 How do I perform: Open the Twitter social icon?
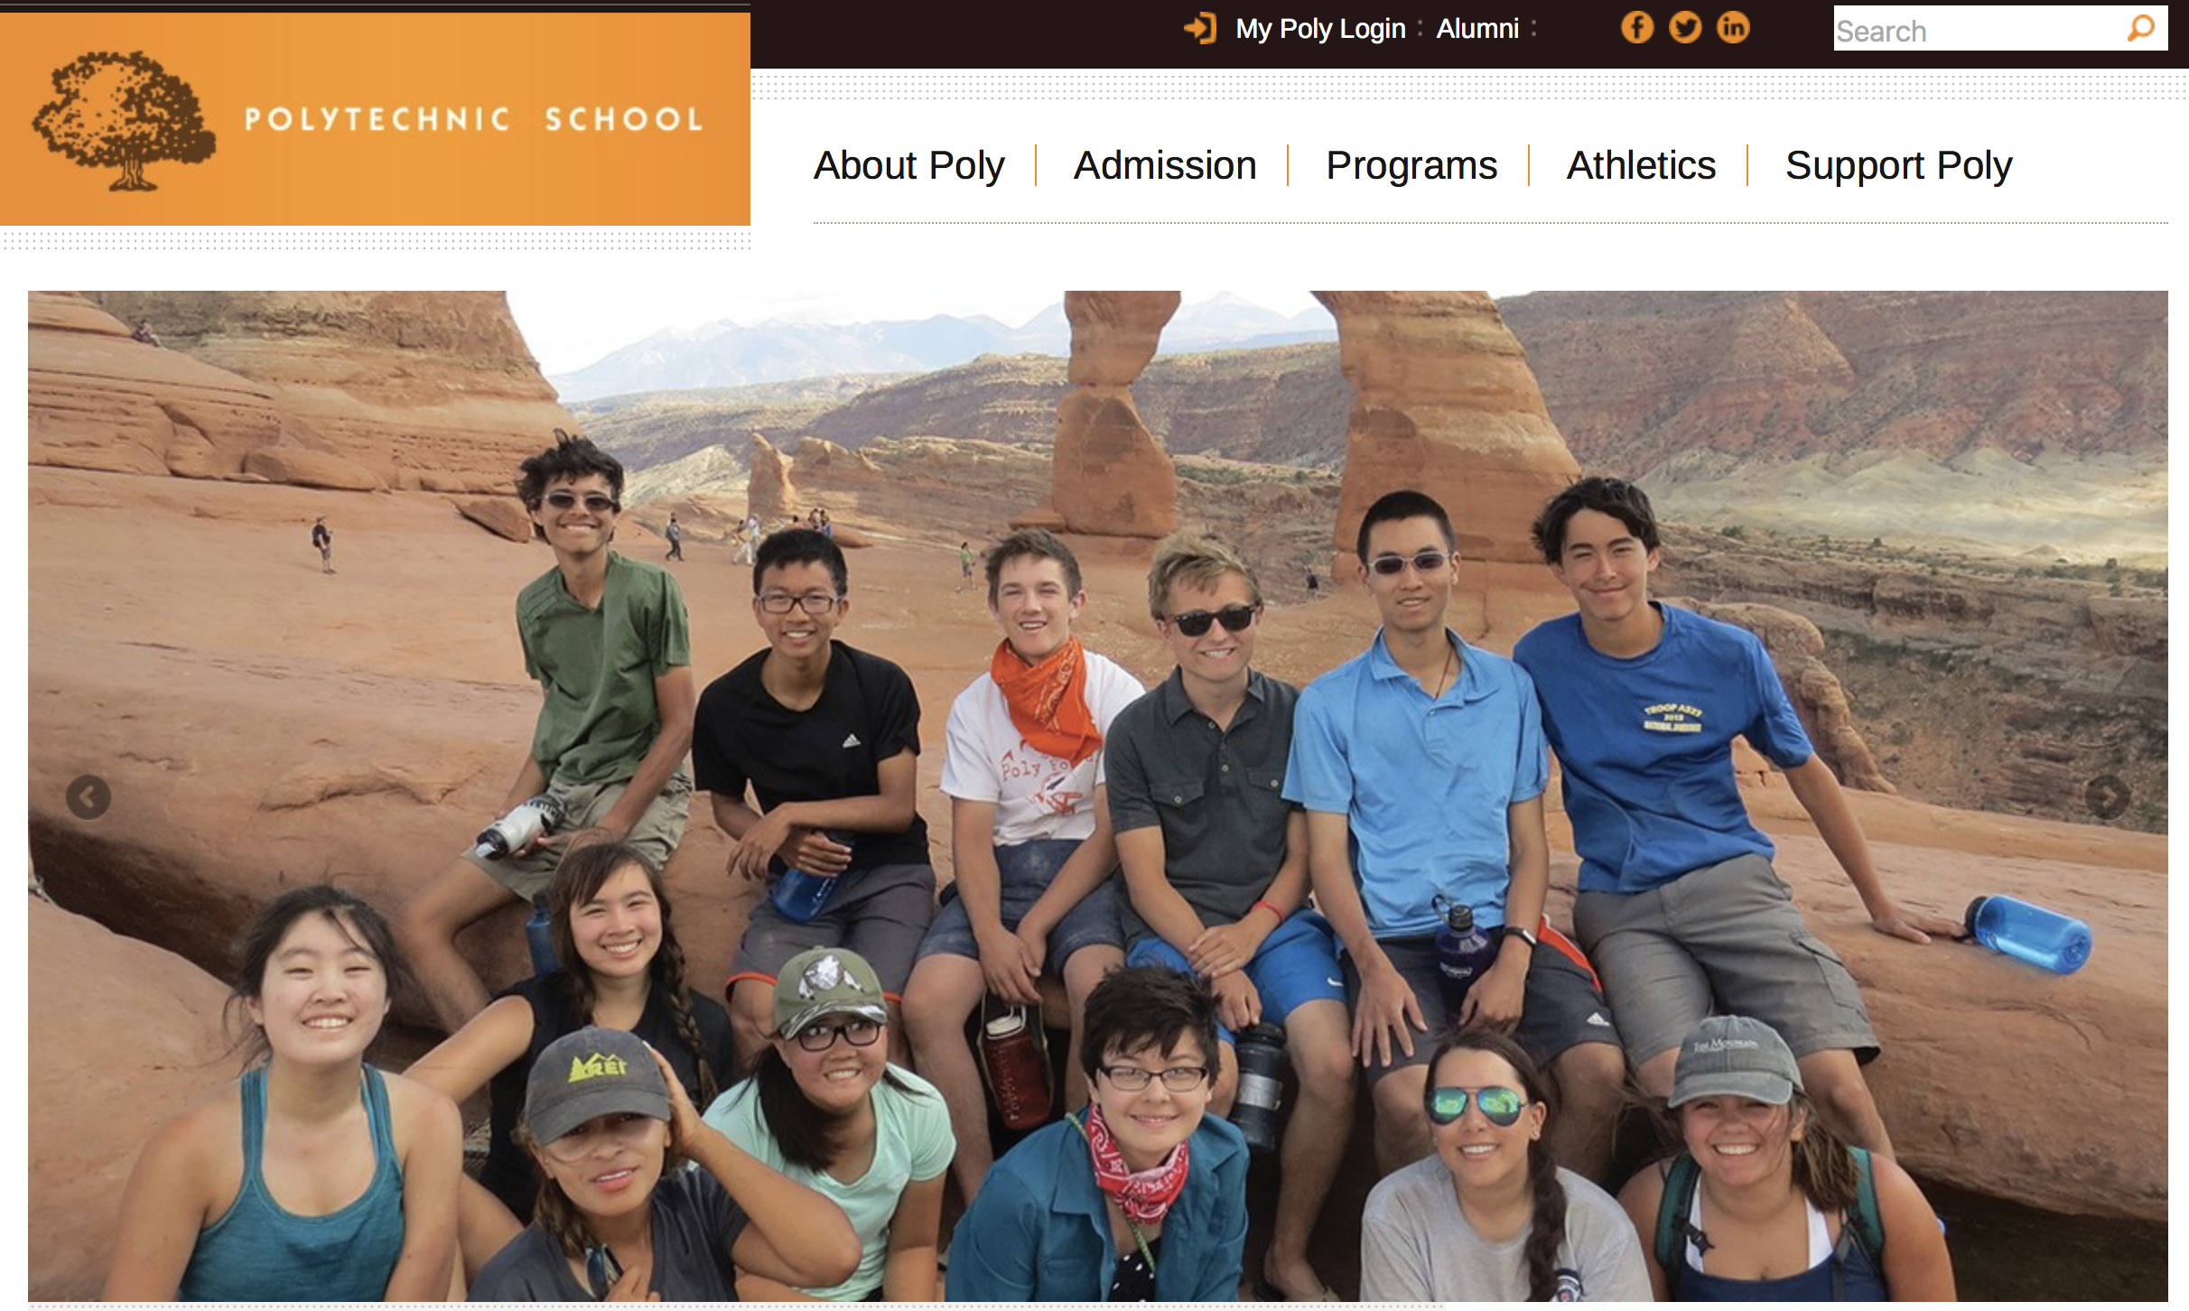point(1685,27)
